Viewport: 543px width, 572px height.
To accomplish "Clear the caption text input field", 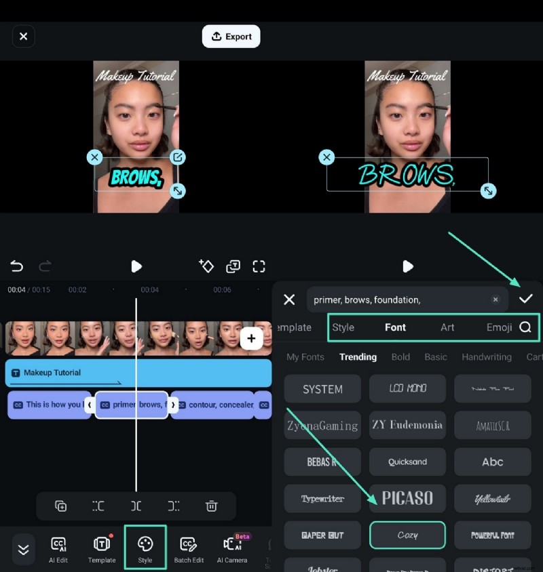I will [x=495, y=300].
